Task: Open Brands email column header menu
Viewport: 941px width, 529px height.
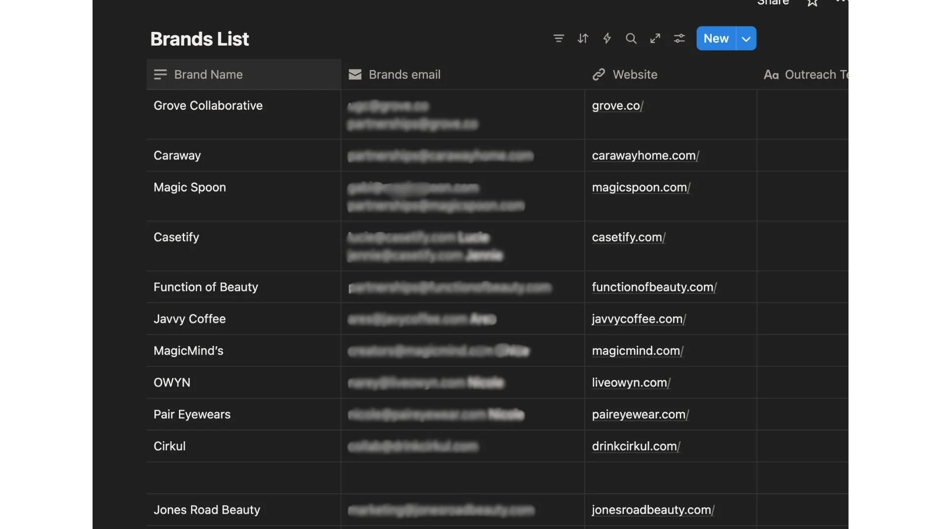Action: coord(404,74)
